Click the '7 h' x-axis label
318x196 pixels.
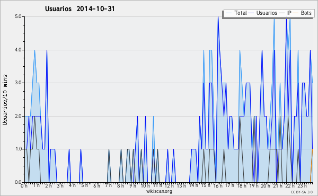[108, 185]
